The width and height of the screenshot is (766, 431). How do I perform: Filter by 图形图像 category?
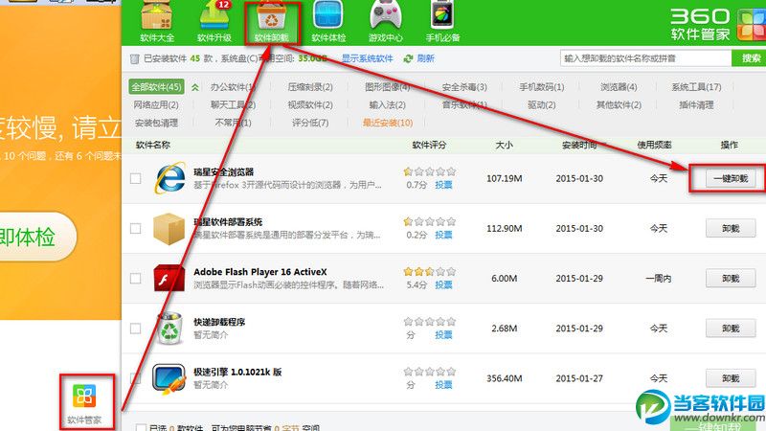tap(388, 87)
